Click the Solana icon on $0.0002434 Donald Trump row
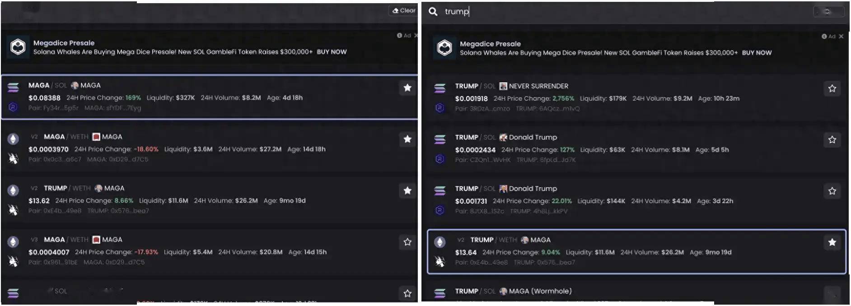The height and width of the screenshot is (306, 851). point(440,139)
